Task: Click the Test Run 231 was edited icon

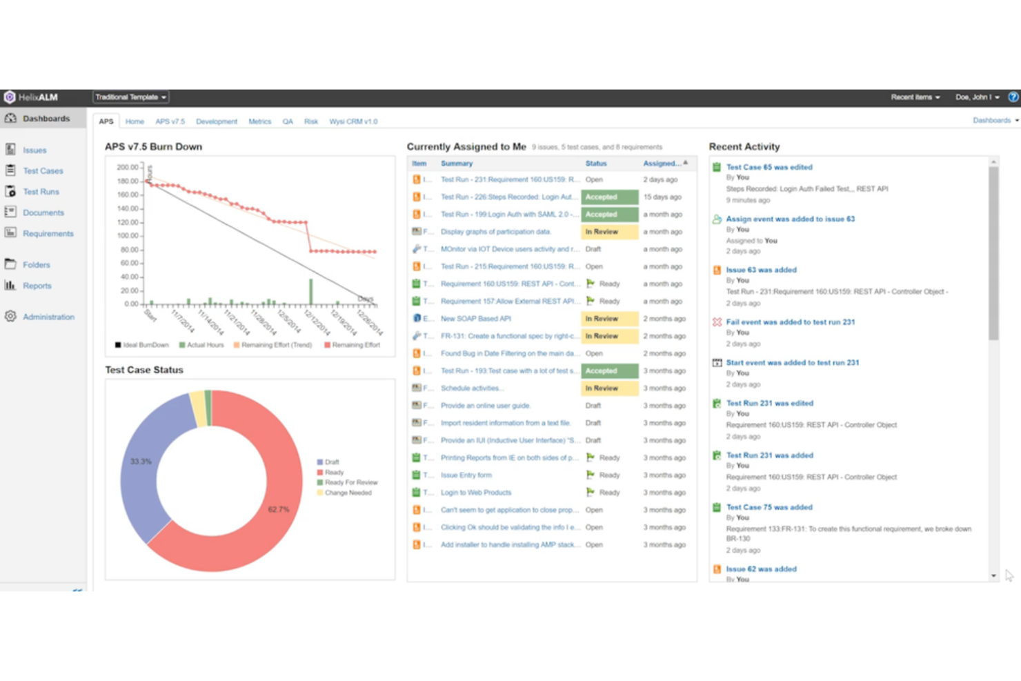Action: point(717,404)
